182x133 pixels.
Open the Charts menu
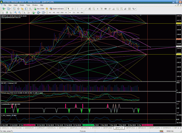point(22,5)
